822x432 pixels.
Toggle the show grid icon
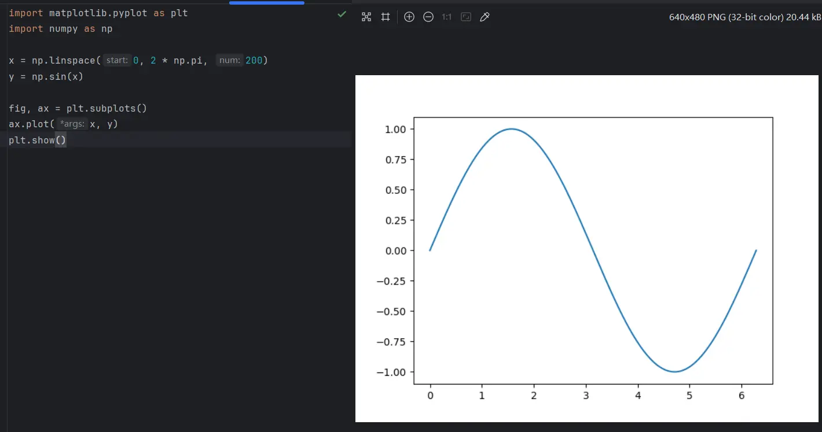[386, 17]
